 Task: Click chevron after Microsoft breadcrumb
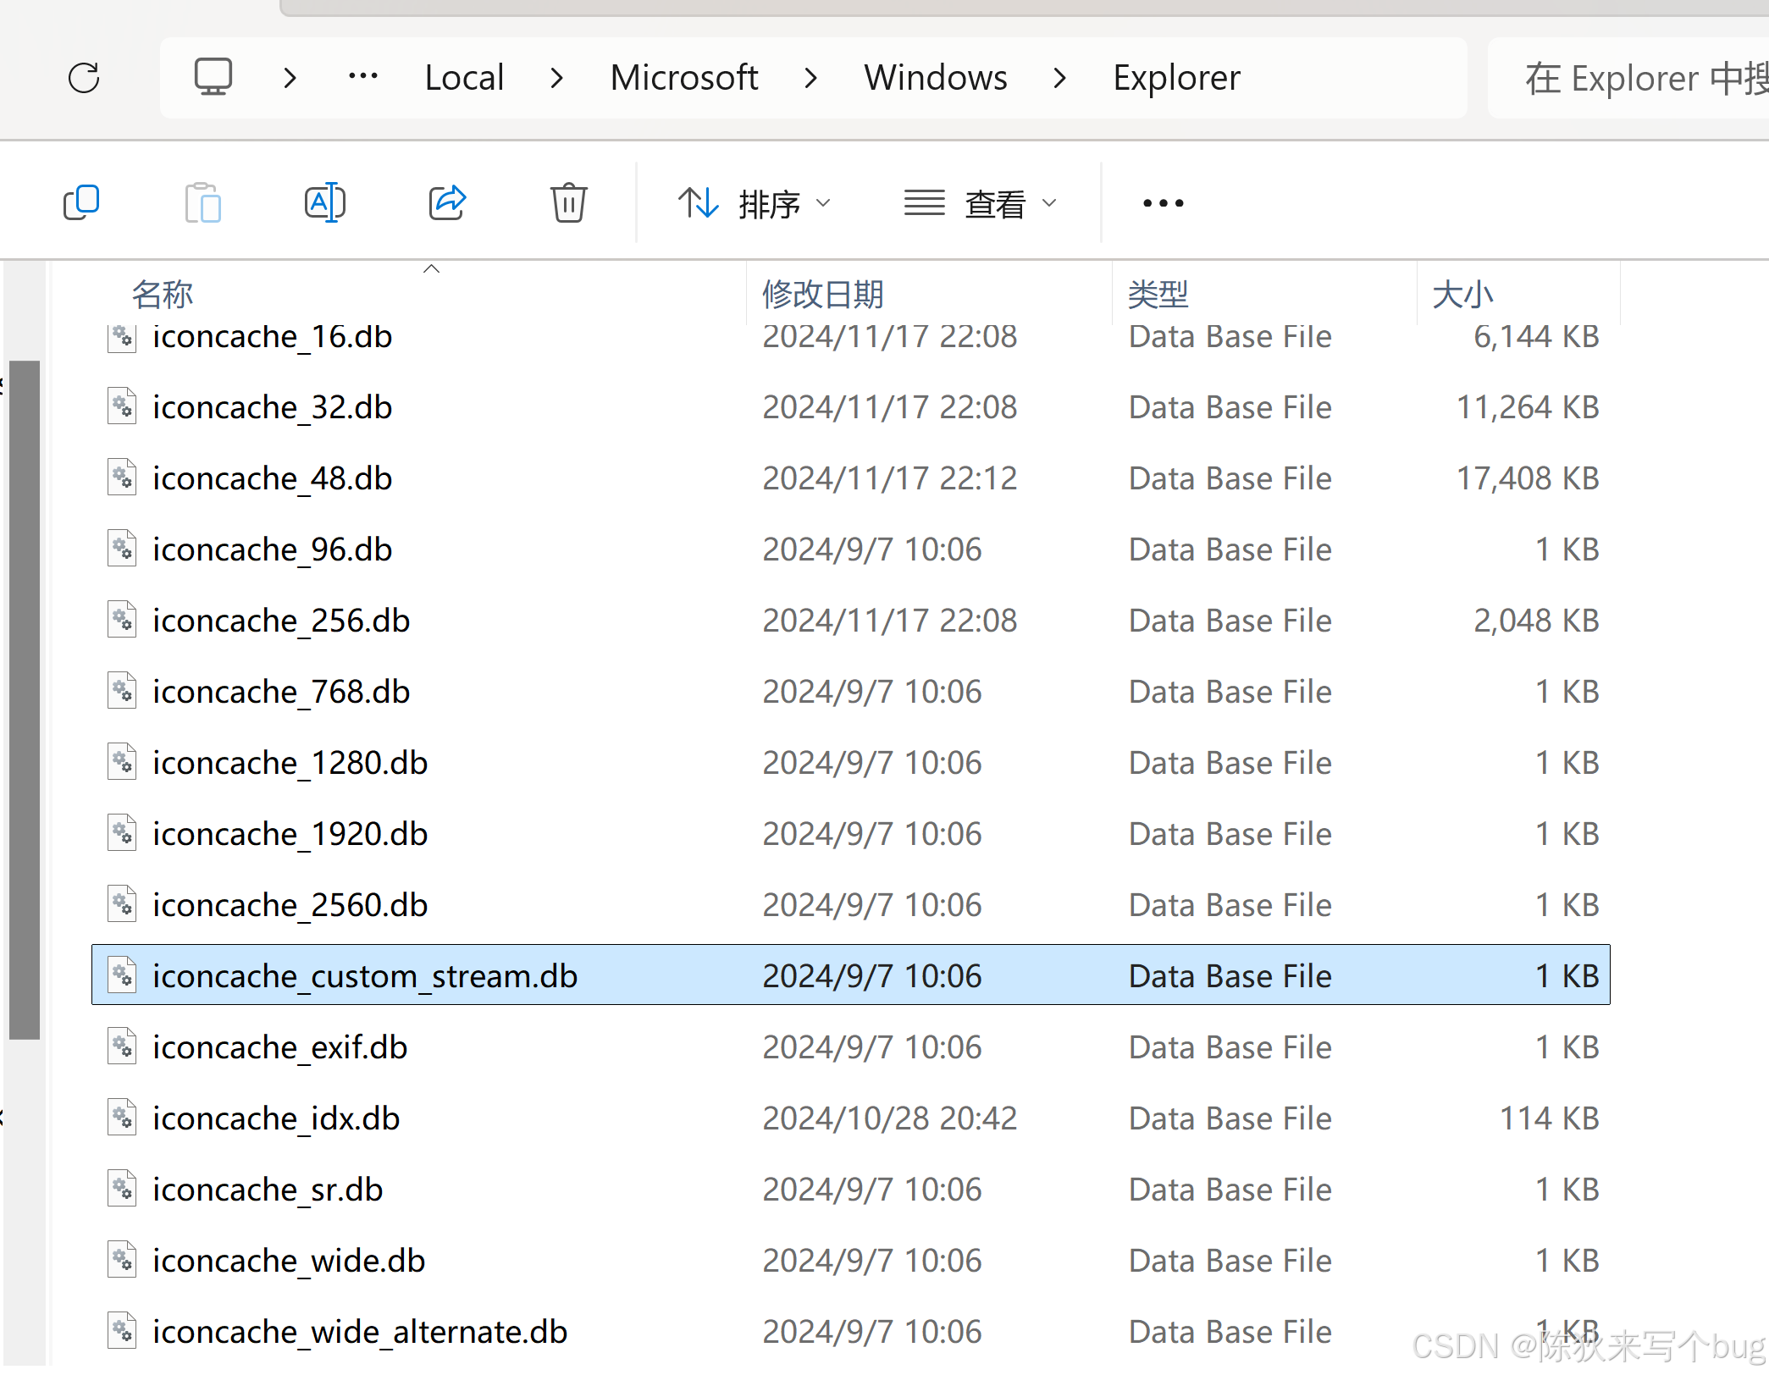coord(810,78)
